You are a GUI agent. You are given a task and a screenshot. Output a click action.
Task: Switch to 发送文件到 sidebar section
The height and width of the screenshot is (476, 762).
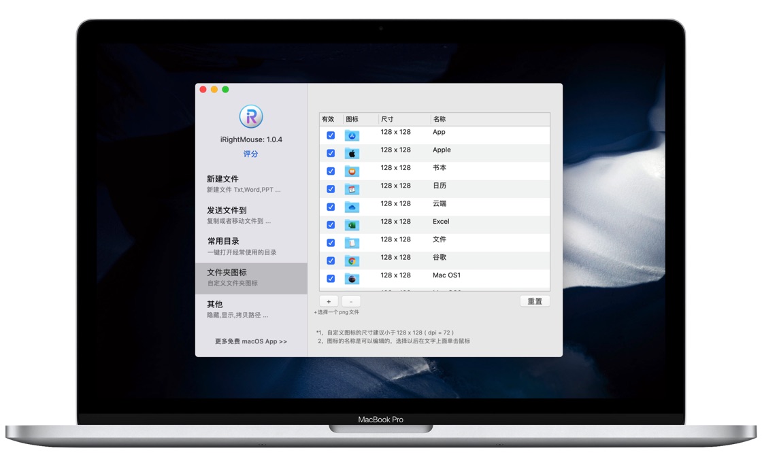click(251, 215)
